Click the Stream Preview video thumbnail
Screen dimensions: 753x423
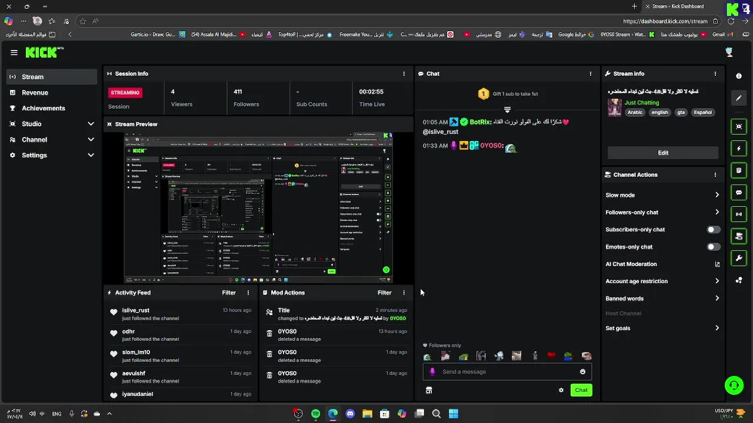pos(258,208)
